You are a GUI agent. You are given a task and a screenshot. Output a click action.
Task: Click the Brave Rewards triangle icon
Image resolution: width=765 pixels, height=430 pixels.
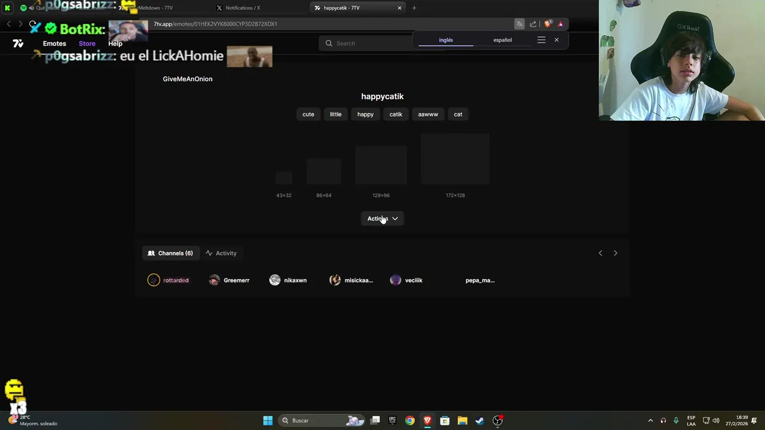click(x=561, y=24)
